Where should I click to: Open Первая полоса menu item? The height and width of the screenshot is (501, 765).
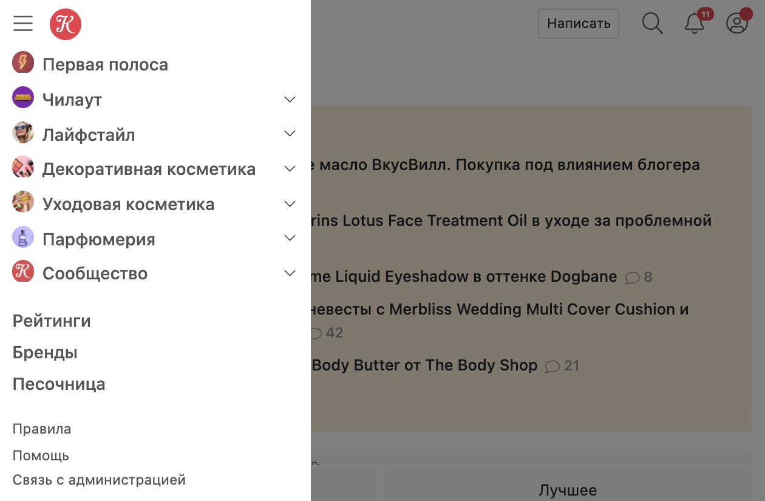click(x=105, y=64)
